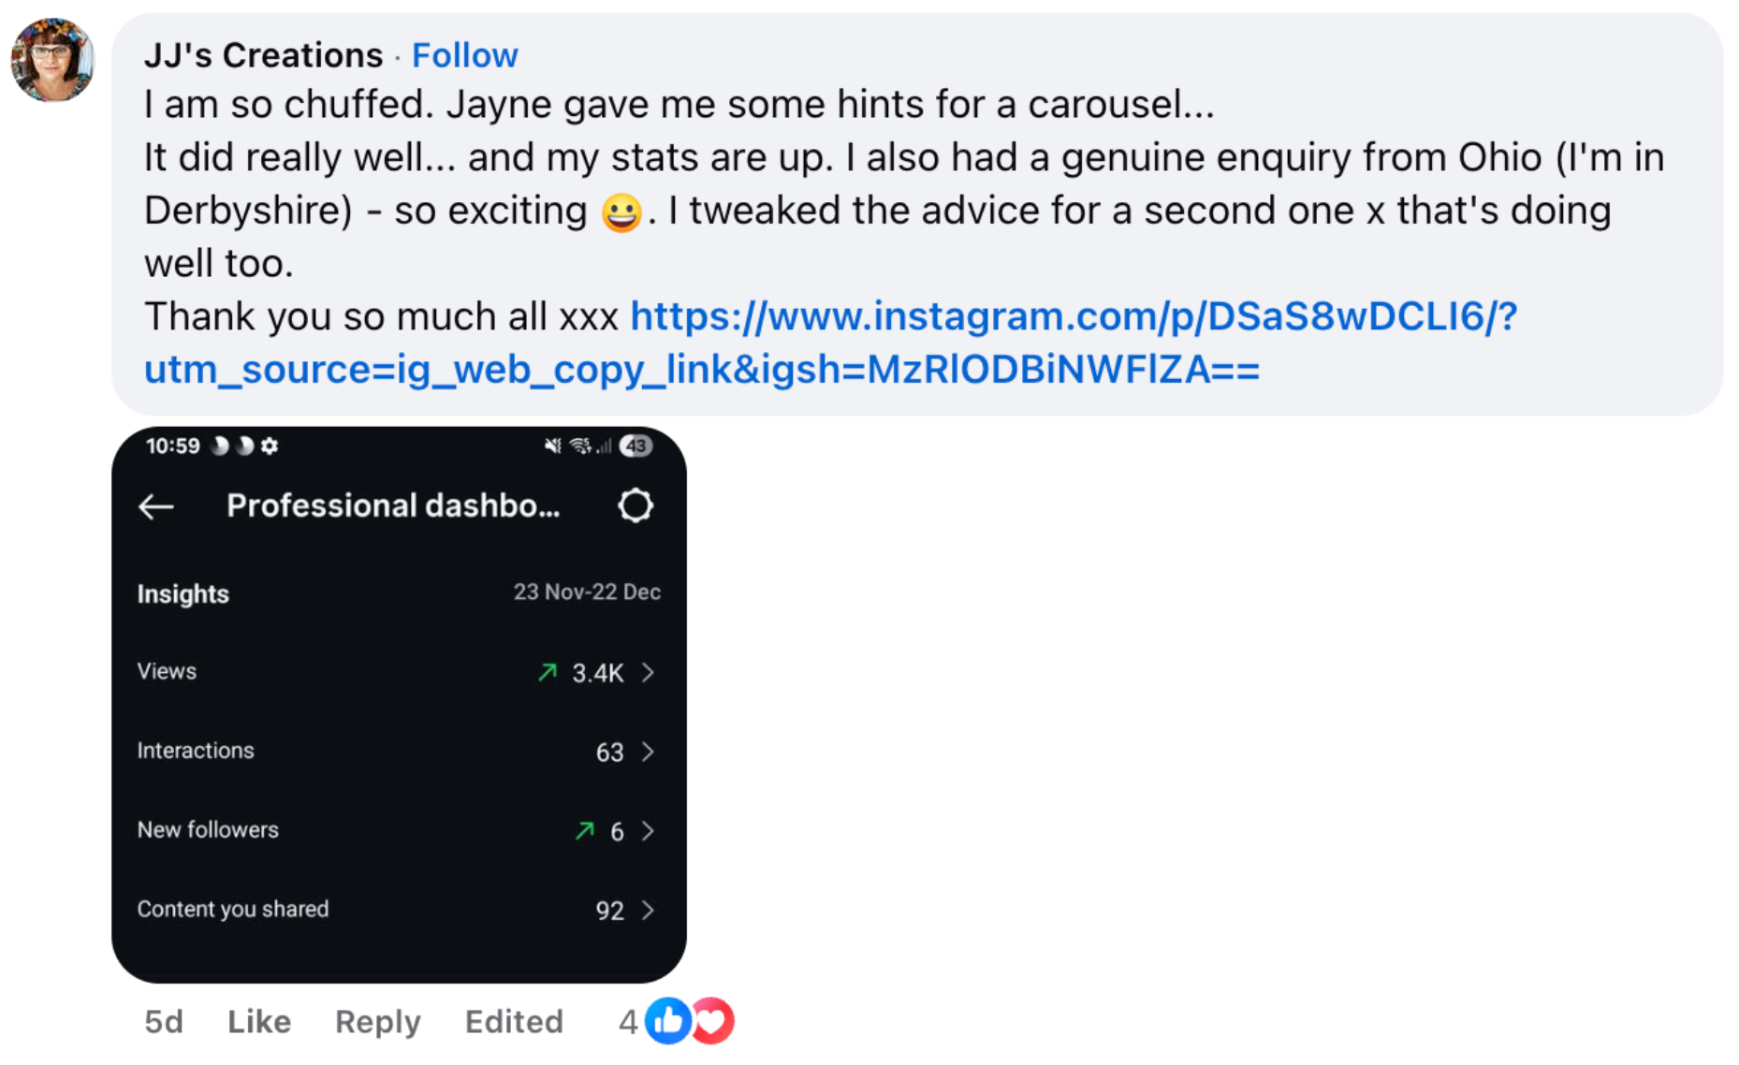Screen dimensions: 1739x1065
Task: Click the back arrow in Professional dashboard
Action: coord(156,507)
